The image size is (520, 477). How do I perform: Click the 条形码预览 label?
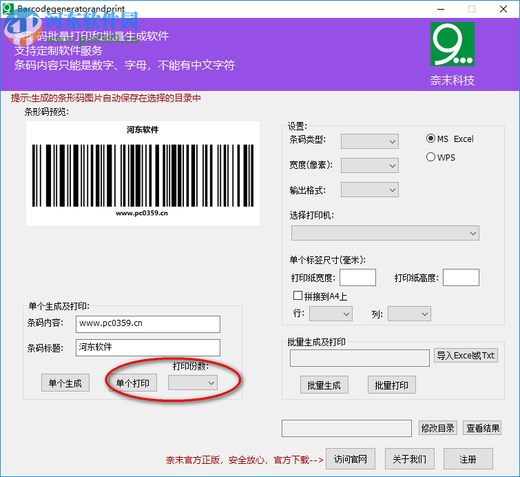[x=46, y=112]
